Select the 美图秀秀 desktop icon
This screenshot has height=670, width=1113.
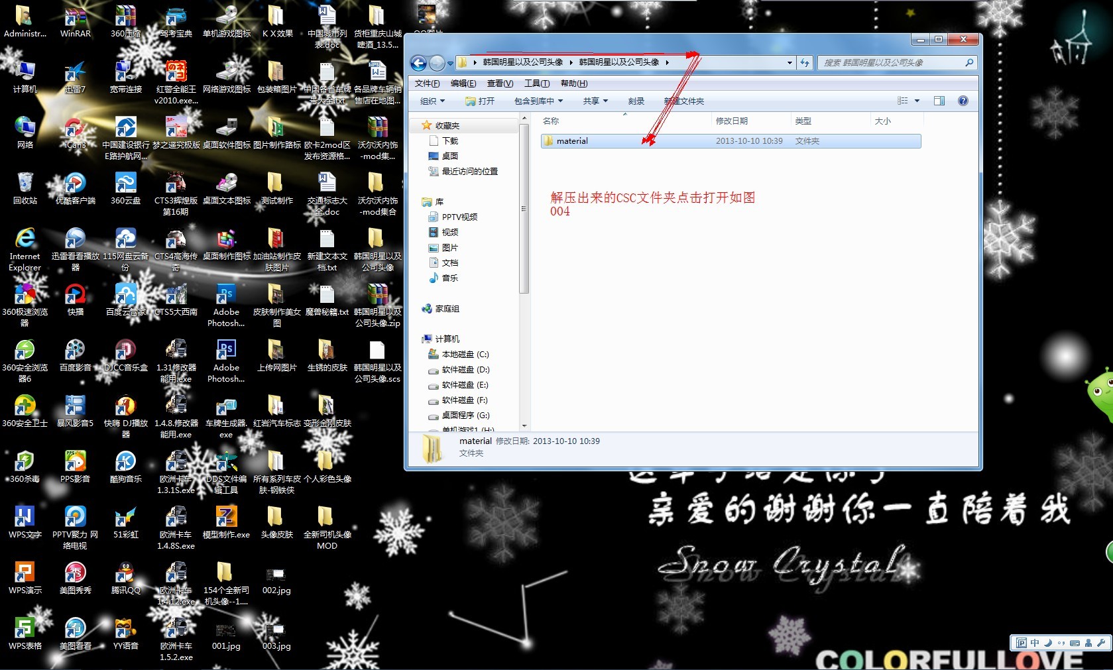pyautogui.click(x=76, y=578)
